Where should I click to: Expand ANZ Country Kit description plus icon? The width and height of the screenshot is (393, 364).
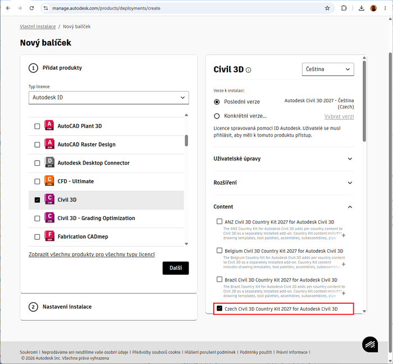pyautogui.click(x=344, y=235)
